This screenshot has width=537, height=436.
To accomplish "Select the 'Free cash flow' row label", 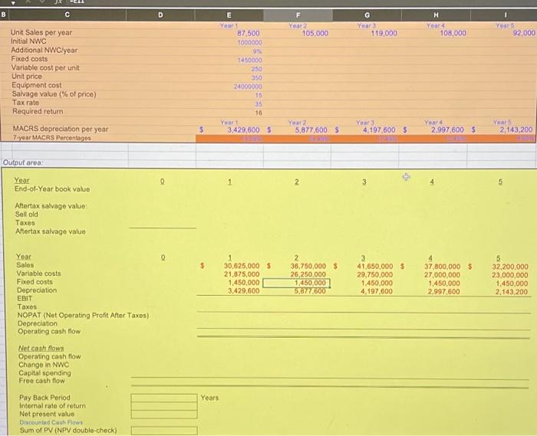I will tap(41, 381).
